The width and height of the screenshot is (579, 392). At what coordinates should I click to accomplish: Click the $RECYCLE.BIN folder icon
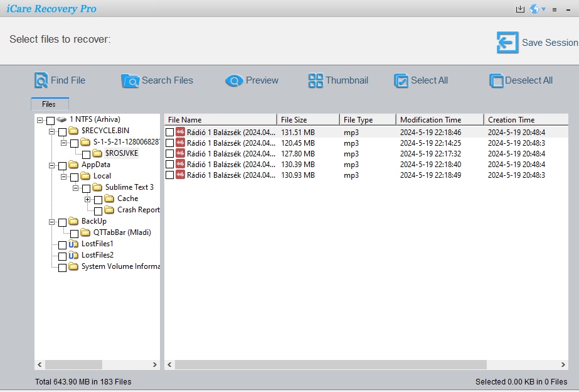[x=73, y=131]
